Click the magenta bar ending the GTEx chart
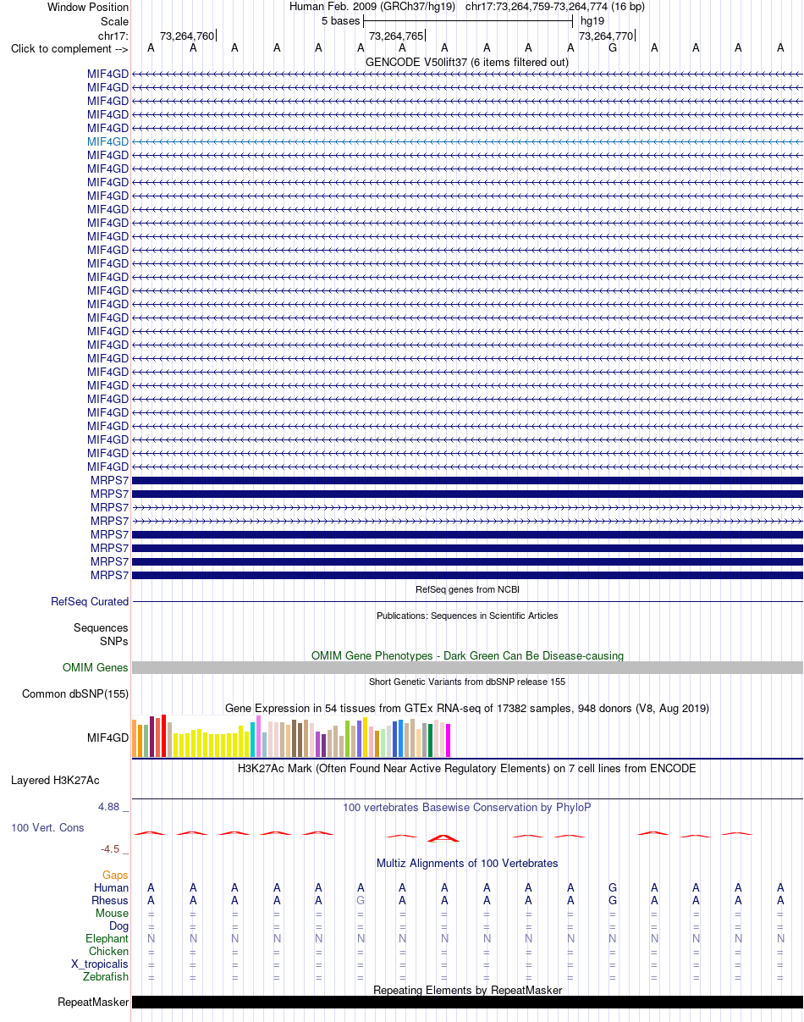 click(448, 740)
